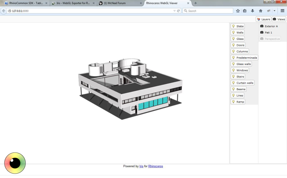Image resolution: width=287 pixels, height=178 pixels.
Task: Toggle the Curtain walls layer
Action: coord(243,83)
